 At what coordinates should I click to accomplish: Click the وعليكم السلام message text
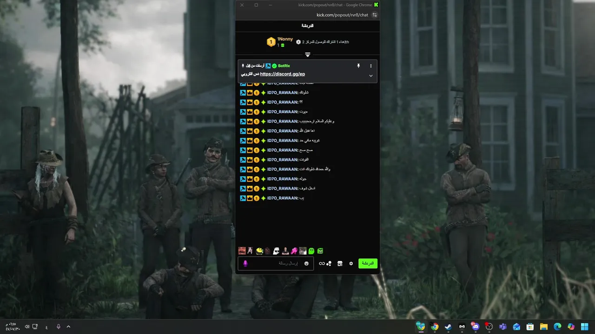(317, 122)
